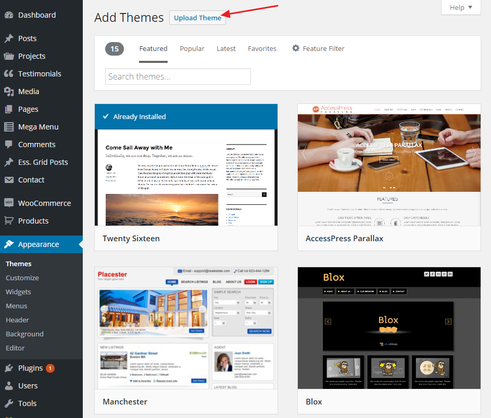491x418 pixels.
Task: Click the theme count badge 15
Action: [115, 49]
